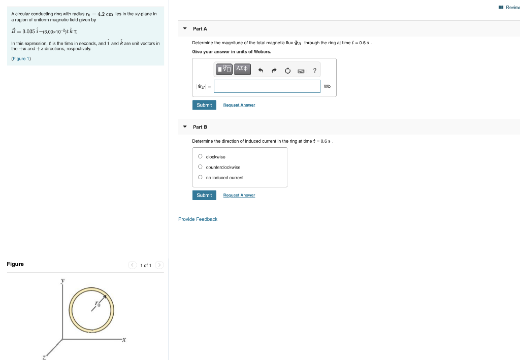Click the next figure arrow beside 1 of 1

159,265
